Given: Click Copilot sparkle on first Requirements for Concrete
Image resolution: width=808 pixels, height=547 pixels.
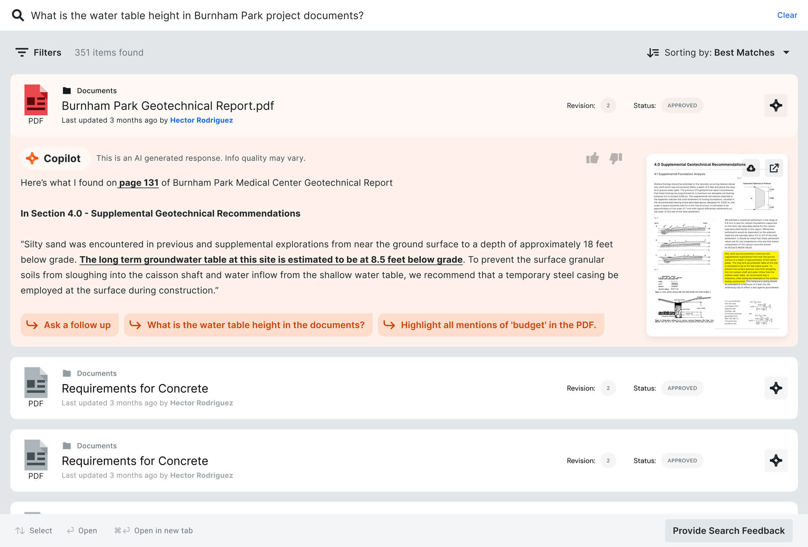Looking at the screenshot, I should [776, 388].
